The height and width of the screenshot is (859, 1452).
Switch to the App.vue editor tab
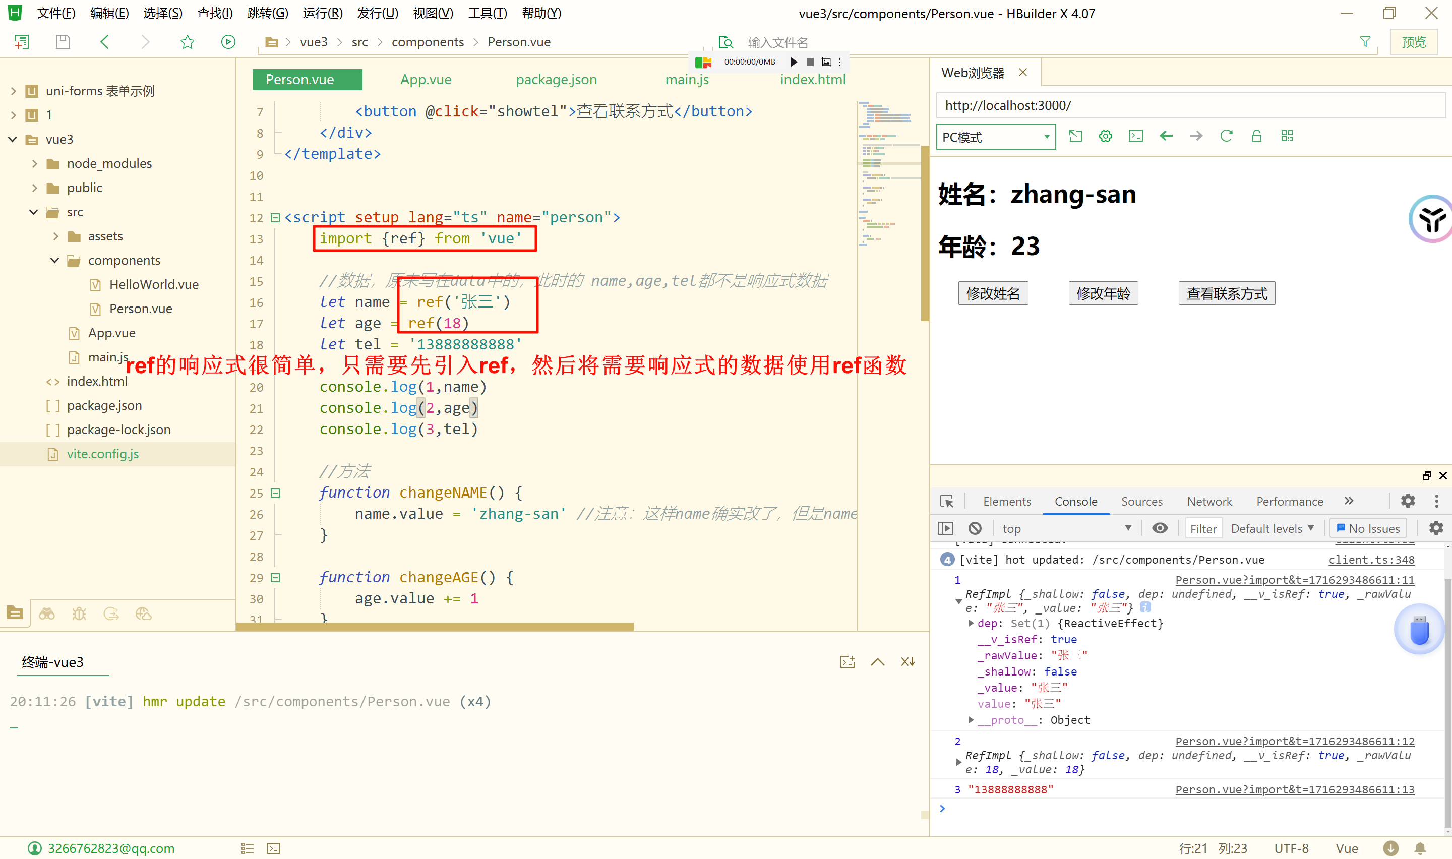point(426,79)
